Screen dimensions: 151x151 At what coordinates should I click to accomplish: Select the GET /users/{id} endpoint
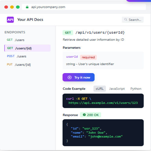click(27, 48)
